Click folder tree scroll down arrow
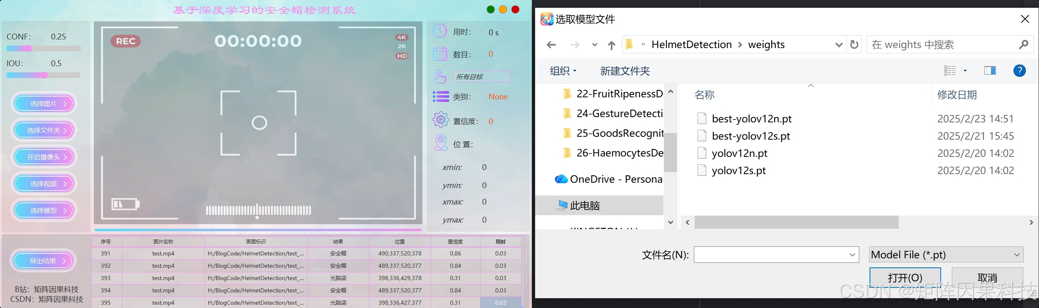The width and height of the screenshot is (1039, 308). (x=670, y=222)
